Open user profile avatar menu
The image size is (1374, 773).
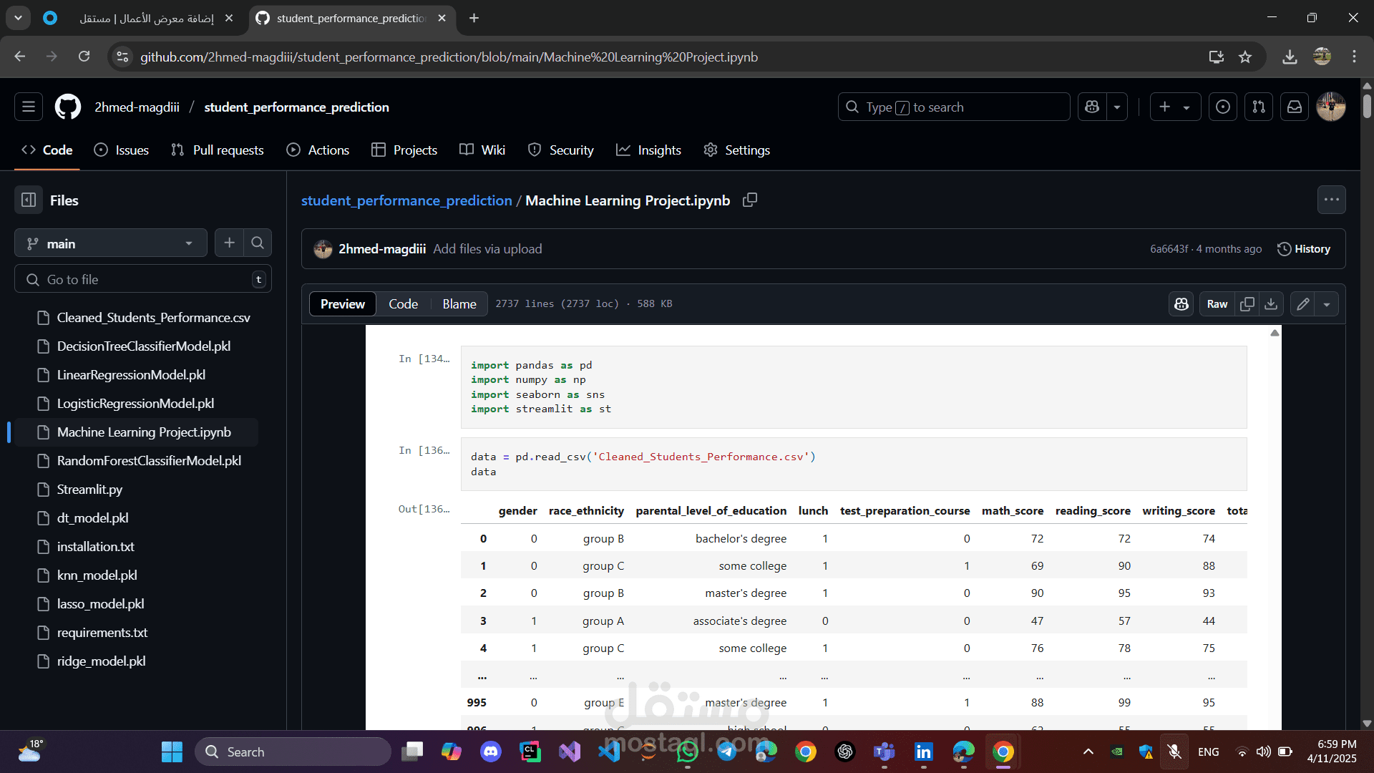[x=1331, y=107]
